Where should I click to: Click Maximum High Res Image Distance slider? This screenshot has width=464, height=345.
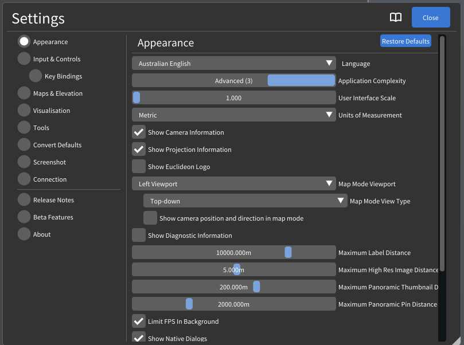pyautogui.click(x=234, y=269)
